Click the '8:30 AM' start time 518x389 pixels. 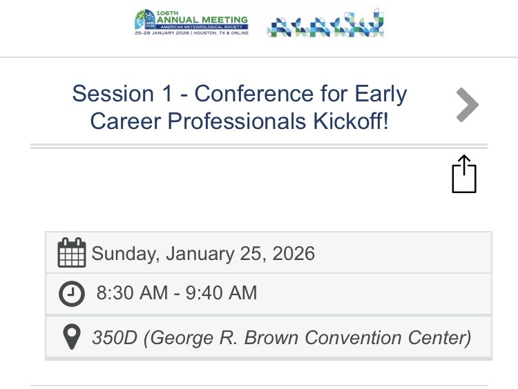(x=132, y=293)
